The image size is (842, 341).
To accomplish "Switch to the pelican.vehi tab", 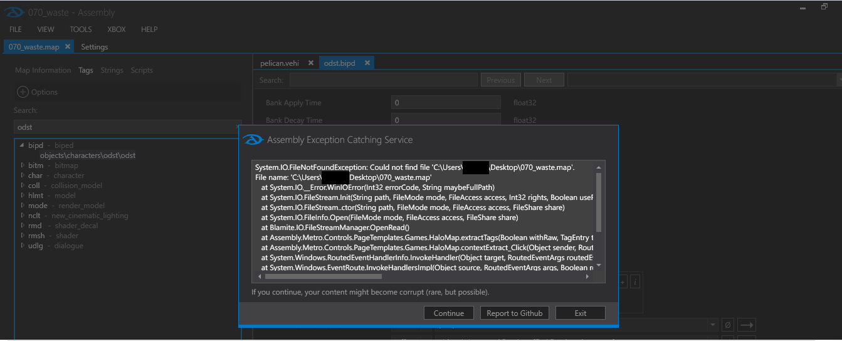I will tap(280, 63).
